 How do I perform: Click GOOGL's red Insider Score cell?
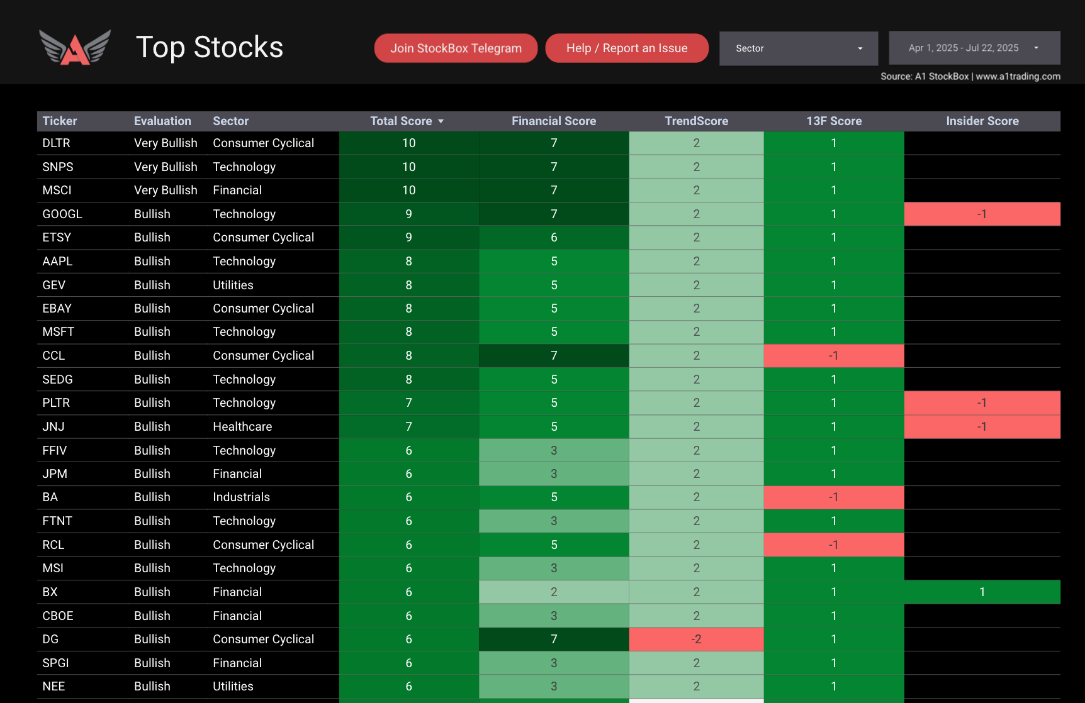pos(982,214)
